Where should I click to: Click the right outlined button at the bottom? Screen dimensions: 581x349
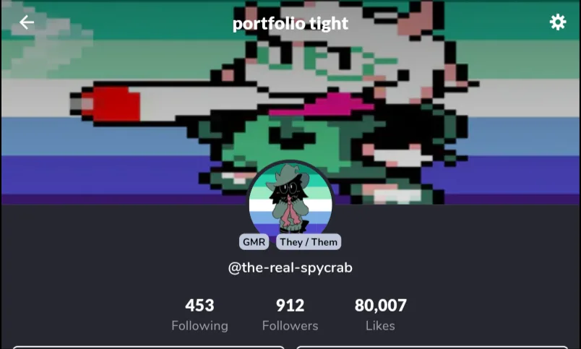pyautogui.click(x=432, y=347)
